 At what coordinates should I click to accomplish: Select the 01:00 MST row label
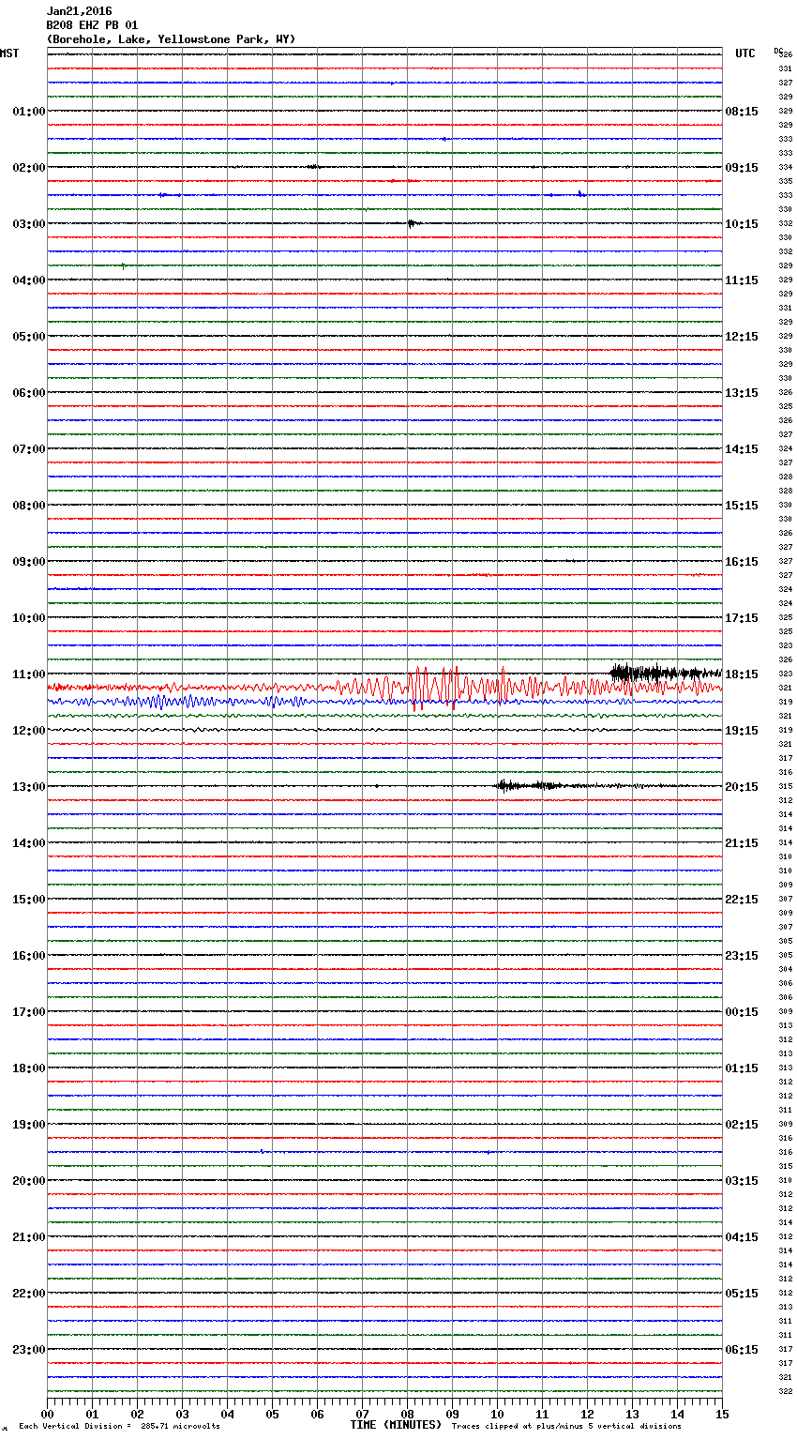[x=28, y=112]
